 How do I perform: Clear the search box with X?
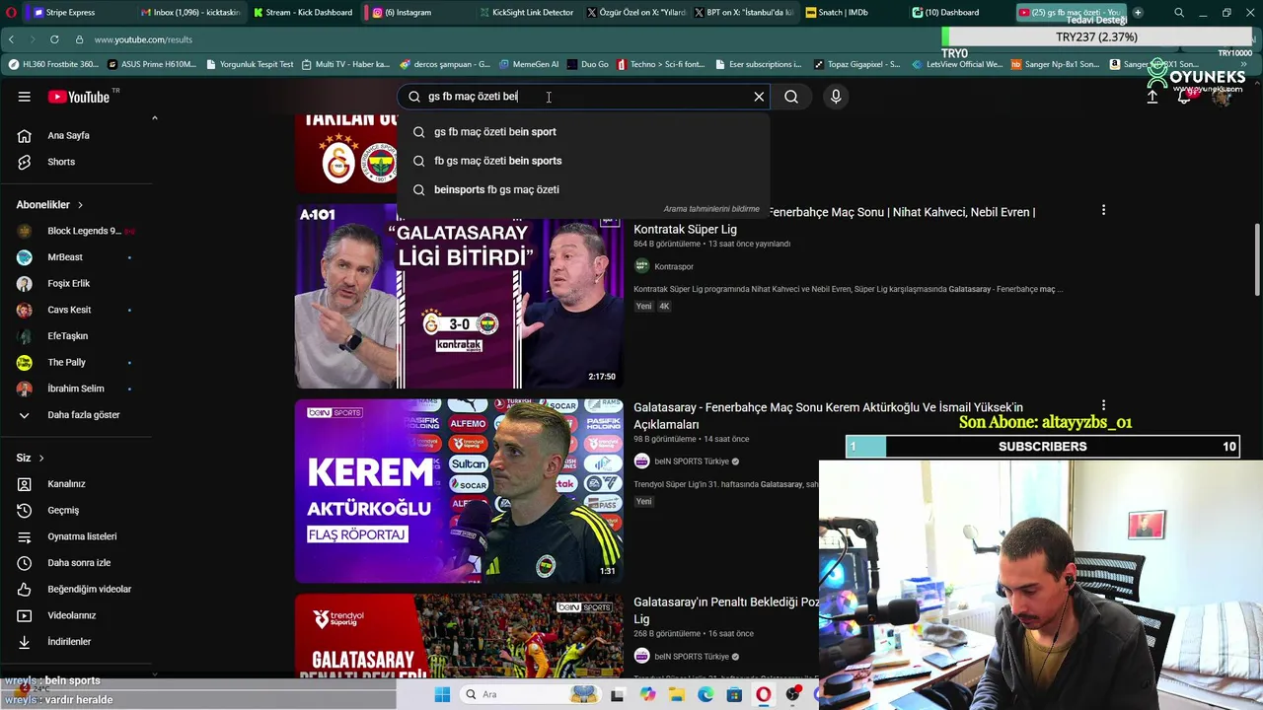pyautogui.click(x=759, y=97)
